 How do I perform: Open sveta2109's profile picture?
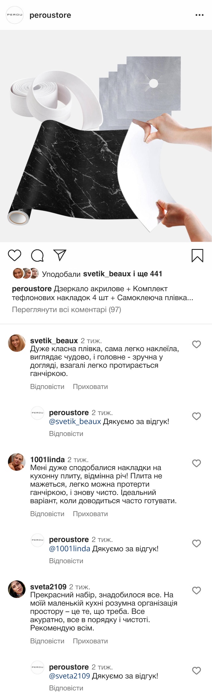tap(17, 589)
